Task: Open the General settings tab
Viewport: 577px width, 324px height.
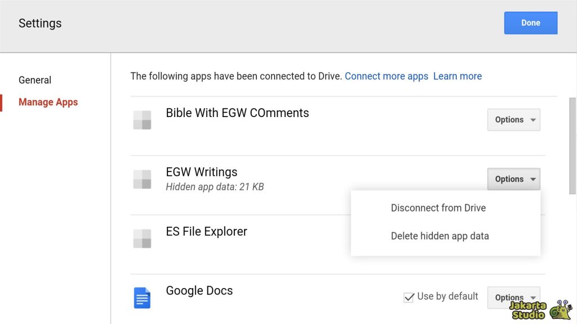Action: pos(35,80)
